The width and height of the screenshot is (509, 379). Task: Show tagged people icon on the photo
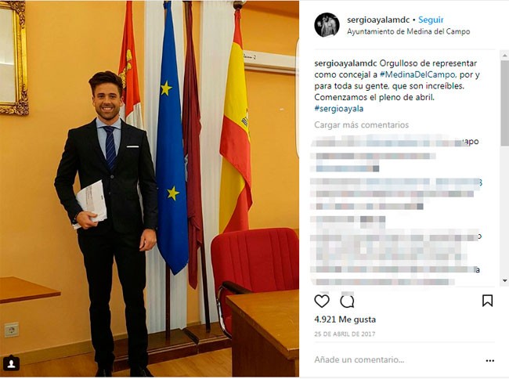11,363
